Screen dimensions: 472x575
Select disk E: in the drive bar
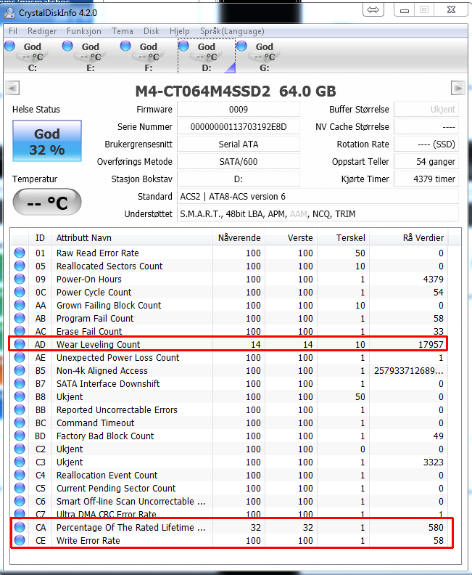point(90,56)
